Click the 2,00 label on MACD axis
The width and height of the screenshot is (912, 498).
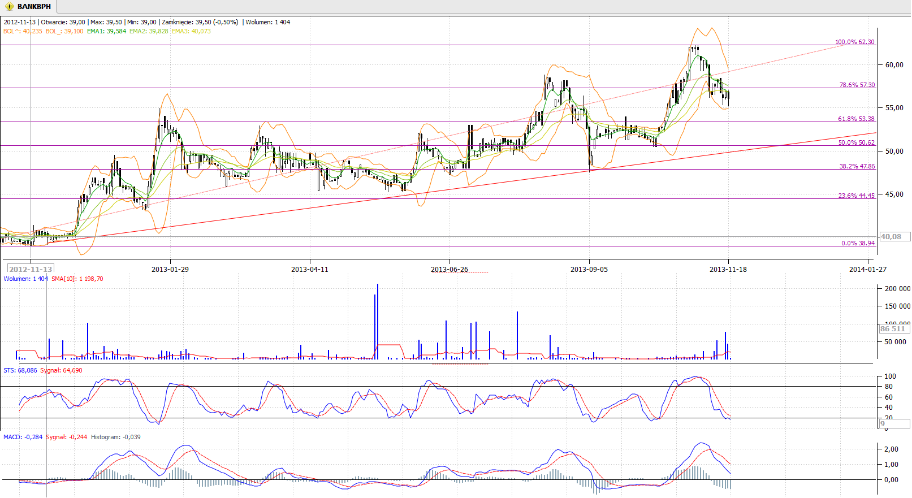(x=892, y=449)
